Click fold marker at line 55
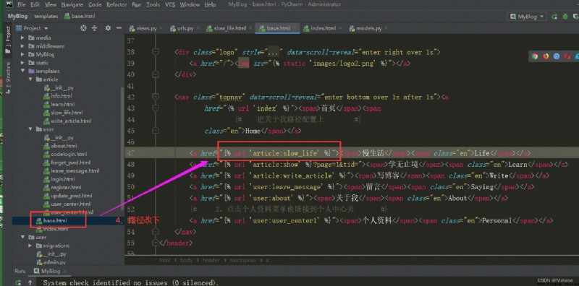The image size is (579, 286). pos(156,243)
